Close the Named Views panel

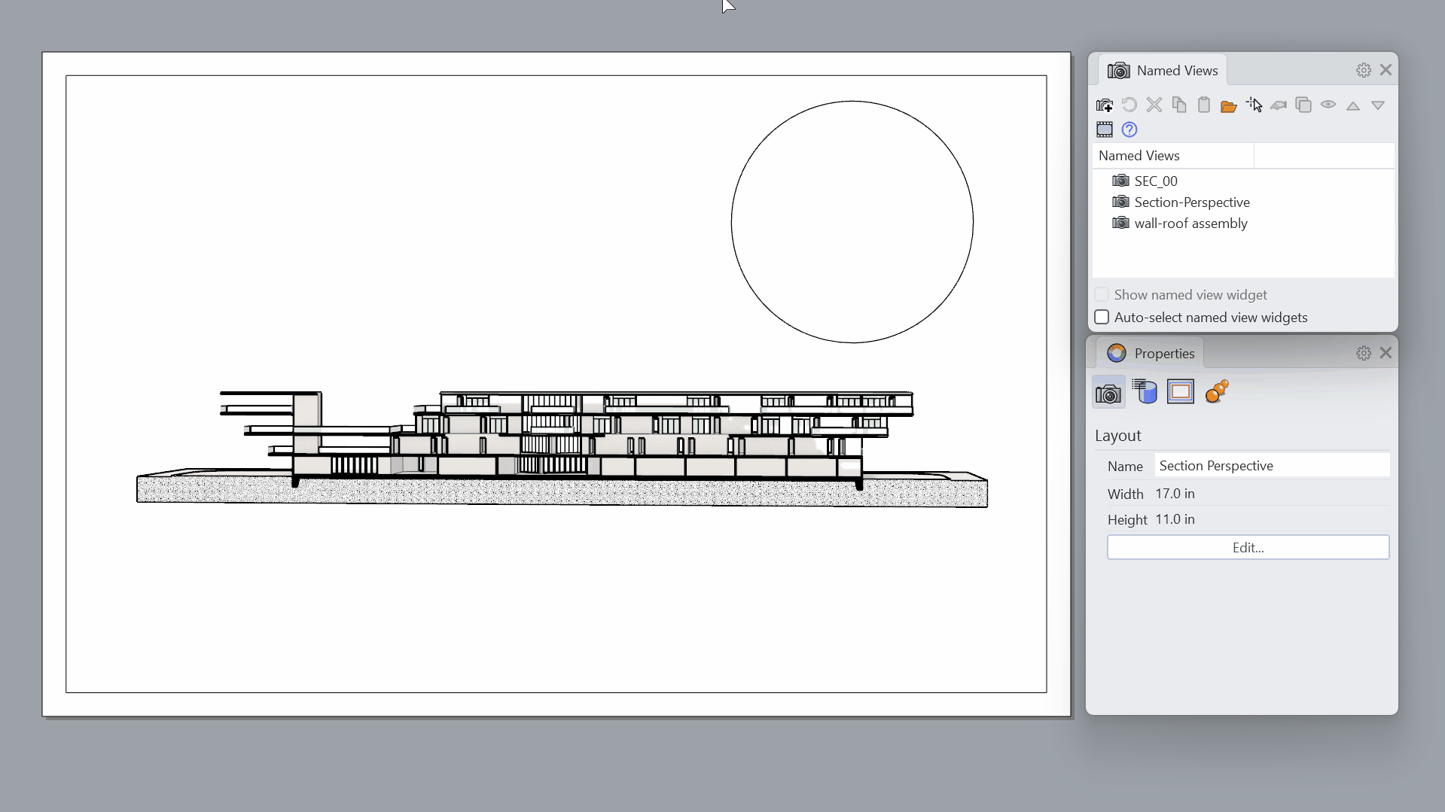coord(1386,70)
